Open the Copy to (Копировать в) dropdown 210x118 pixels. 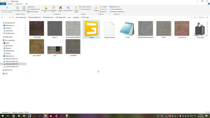[x=53, y=11]
